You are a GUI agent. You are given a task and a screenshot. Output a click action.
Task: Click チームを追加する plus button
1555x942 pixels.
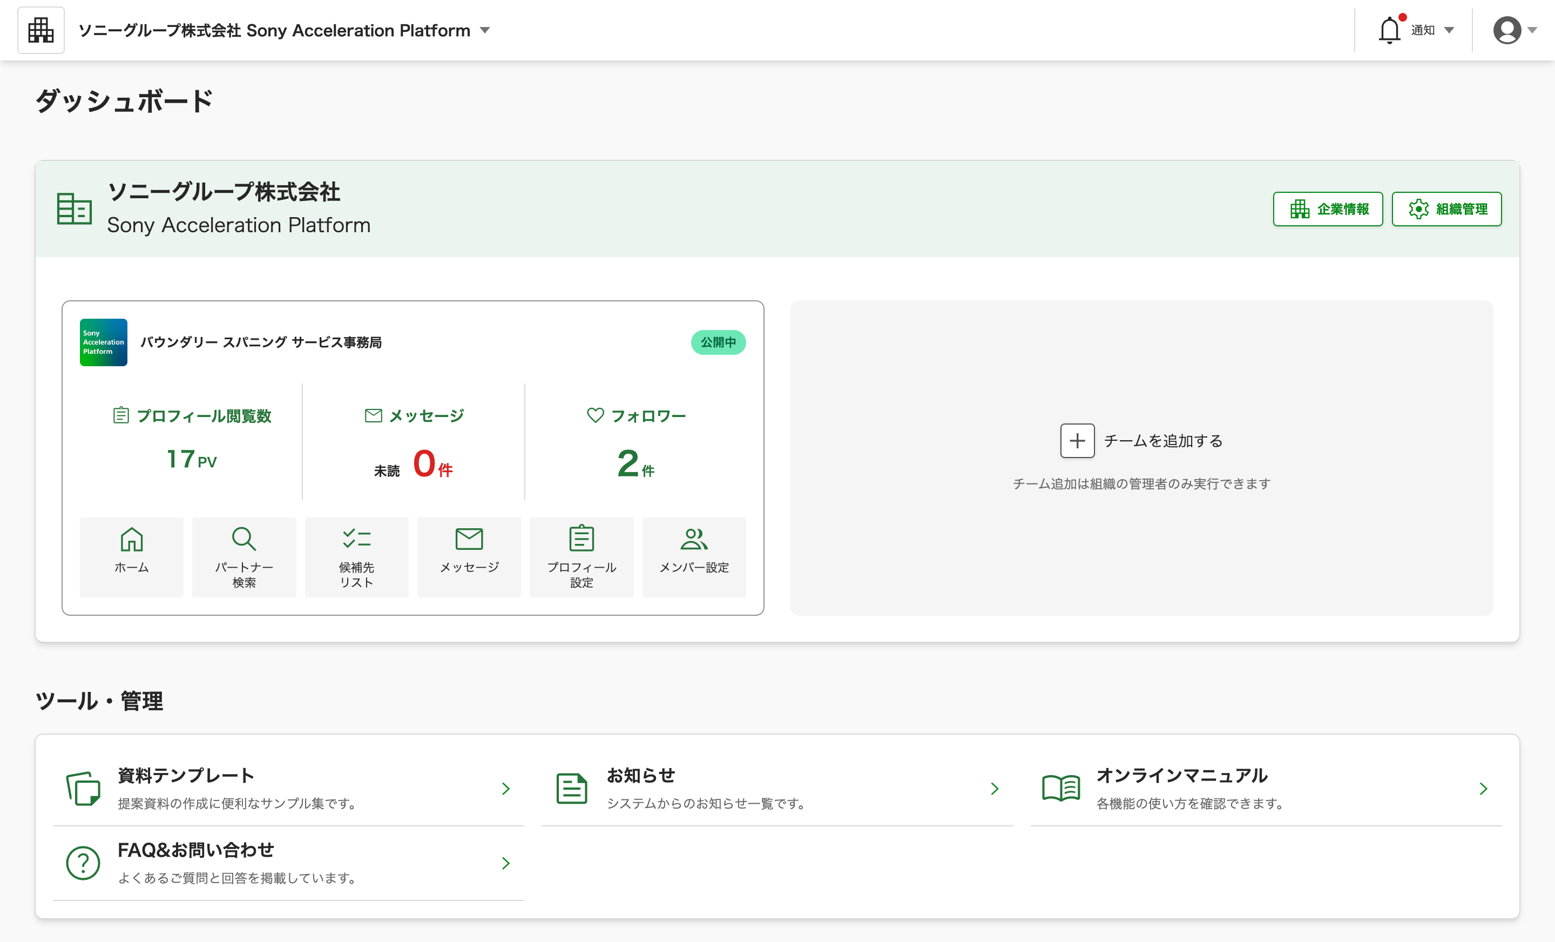1077,441
